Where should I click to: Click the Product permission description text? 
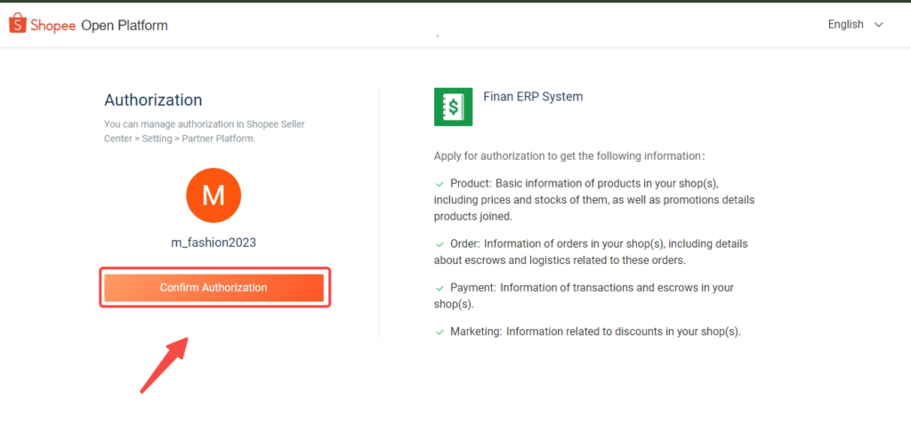coord(594,200)
